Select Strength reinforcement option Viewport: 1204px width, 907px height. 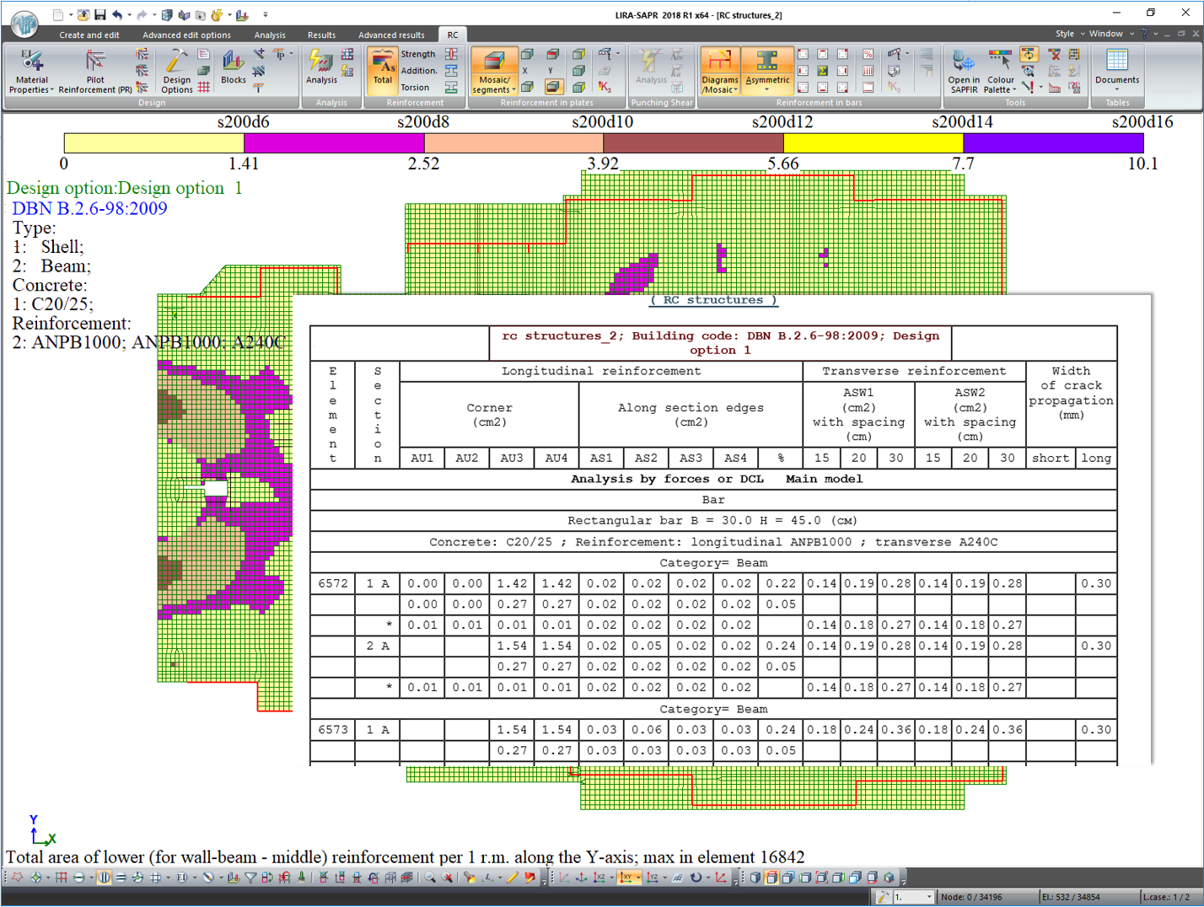point(418,54)
